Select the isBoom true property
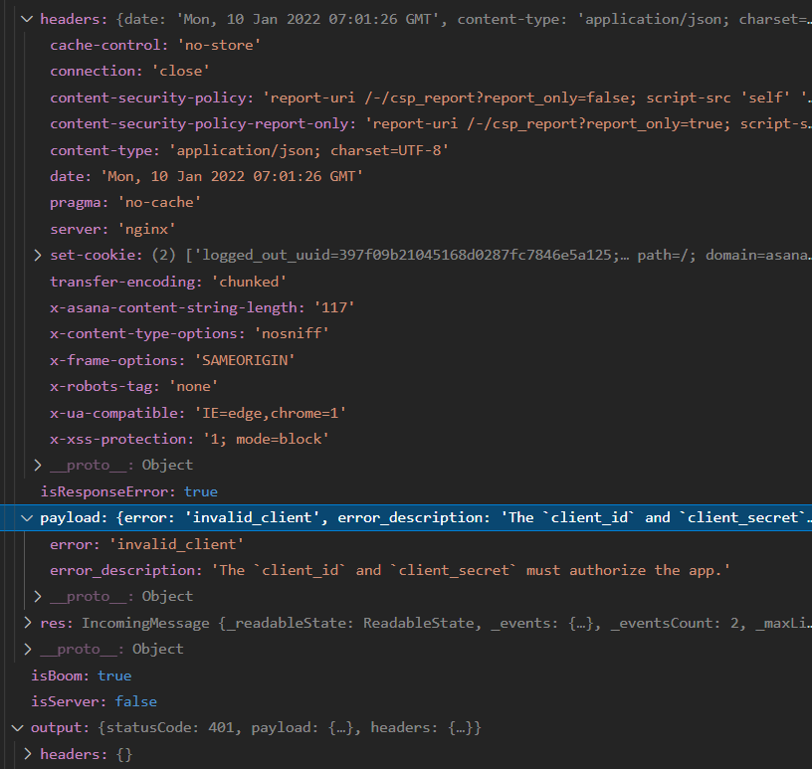812x769 pixels. (85, 674)
